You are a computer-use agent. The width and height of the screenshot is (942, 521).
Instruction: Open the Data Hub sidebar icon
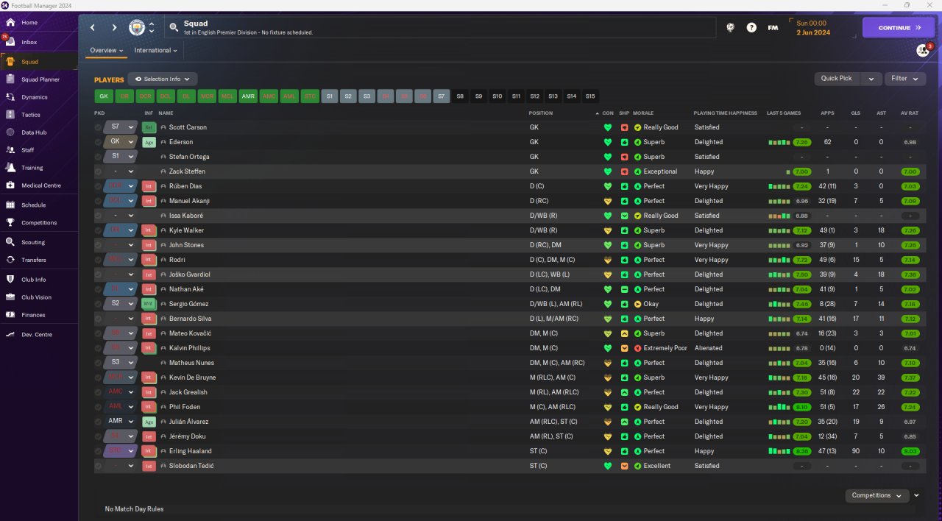(x=10, y=132)
